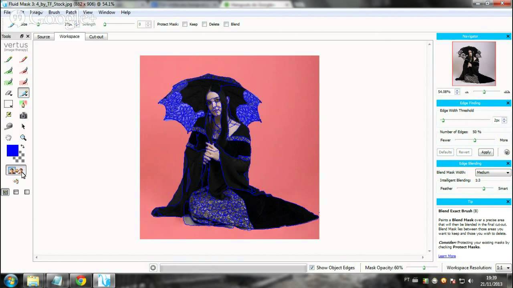
Task: Click the Navigator zoom-out small mountain icon
Action: click(467, 92)
